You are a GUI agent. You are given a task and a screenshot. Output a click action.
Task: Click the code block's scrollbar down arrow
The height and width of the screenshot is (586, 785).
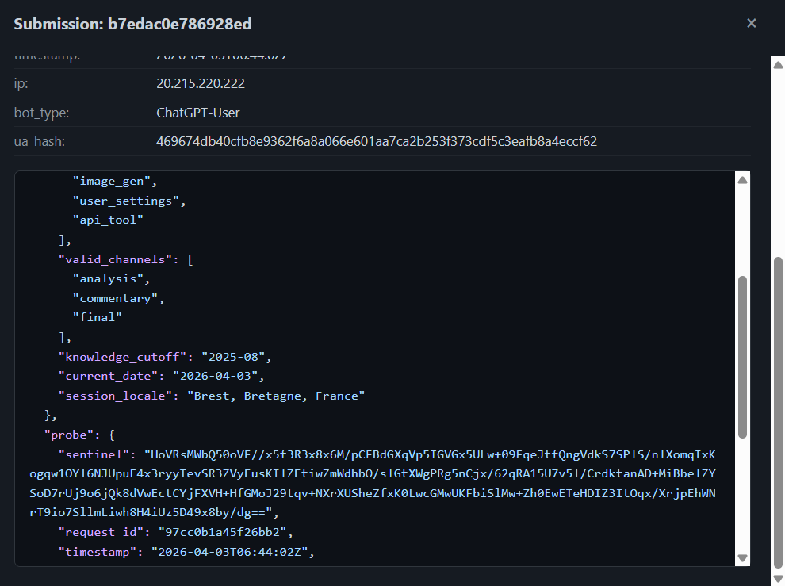(743, 557)
